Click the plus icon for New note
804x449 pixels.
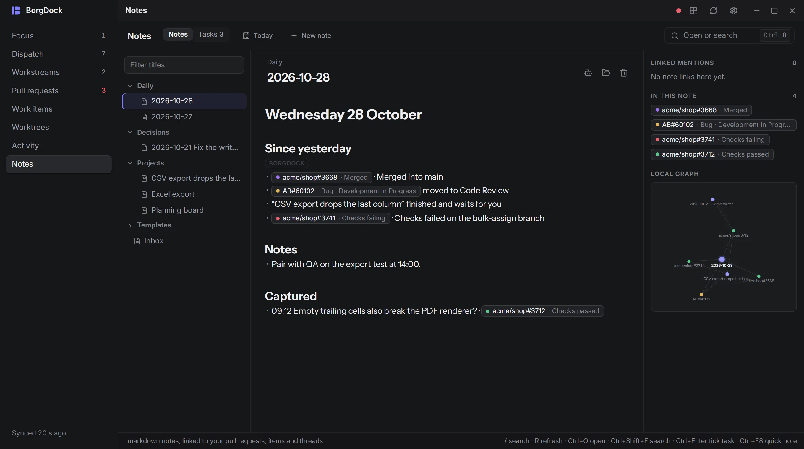tap(294, 35)
